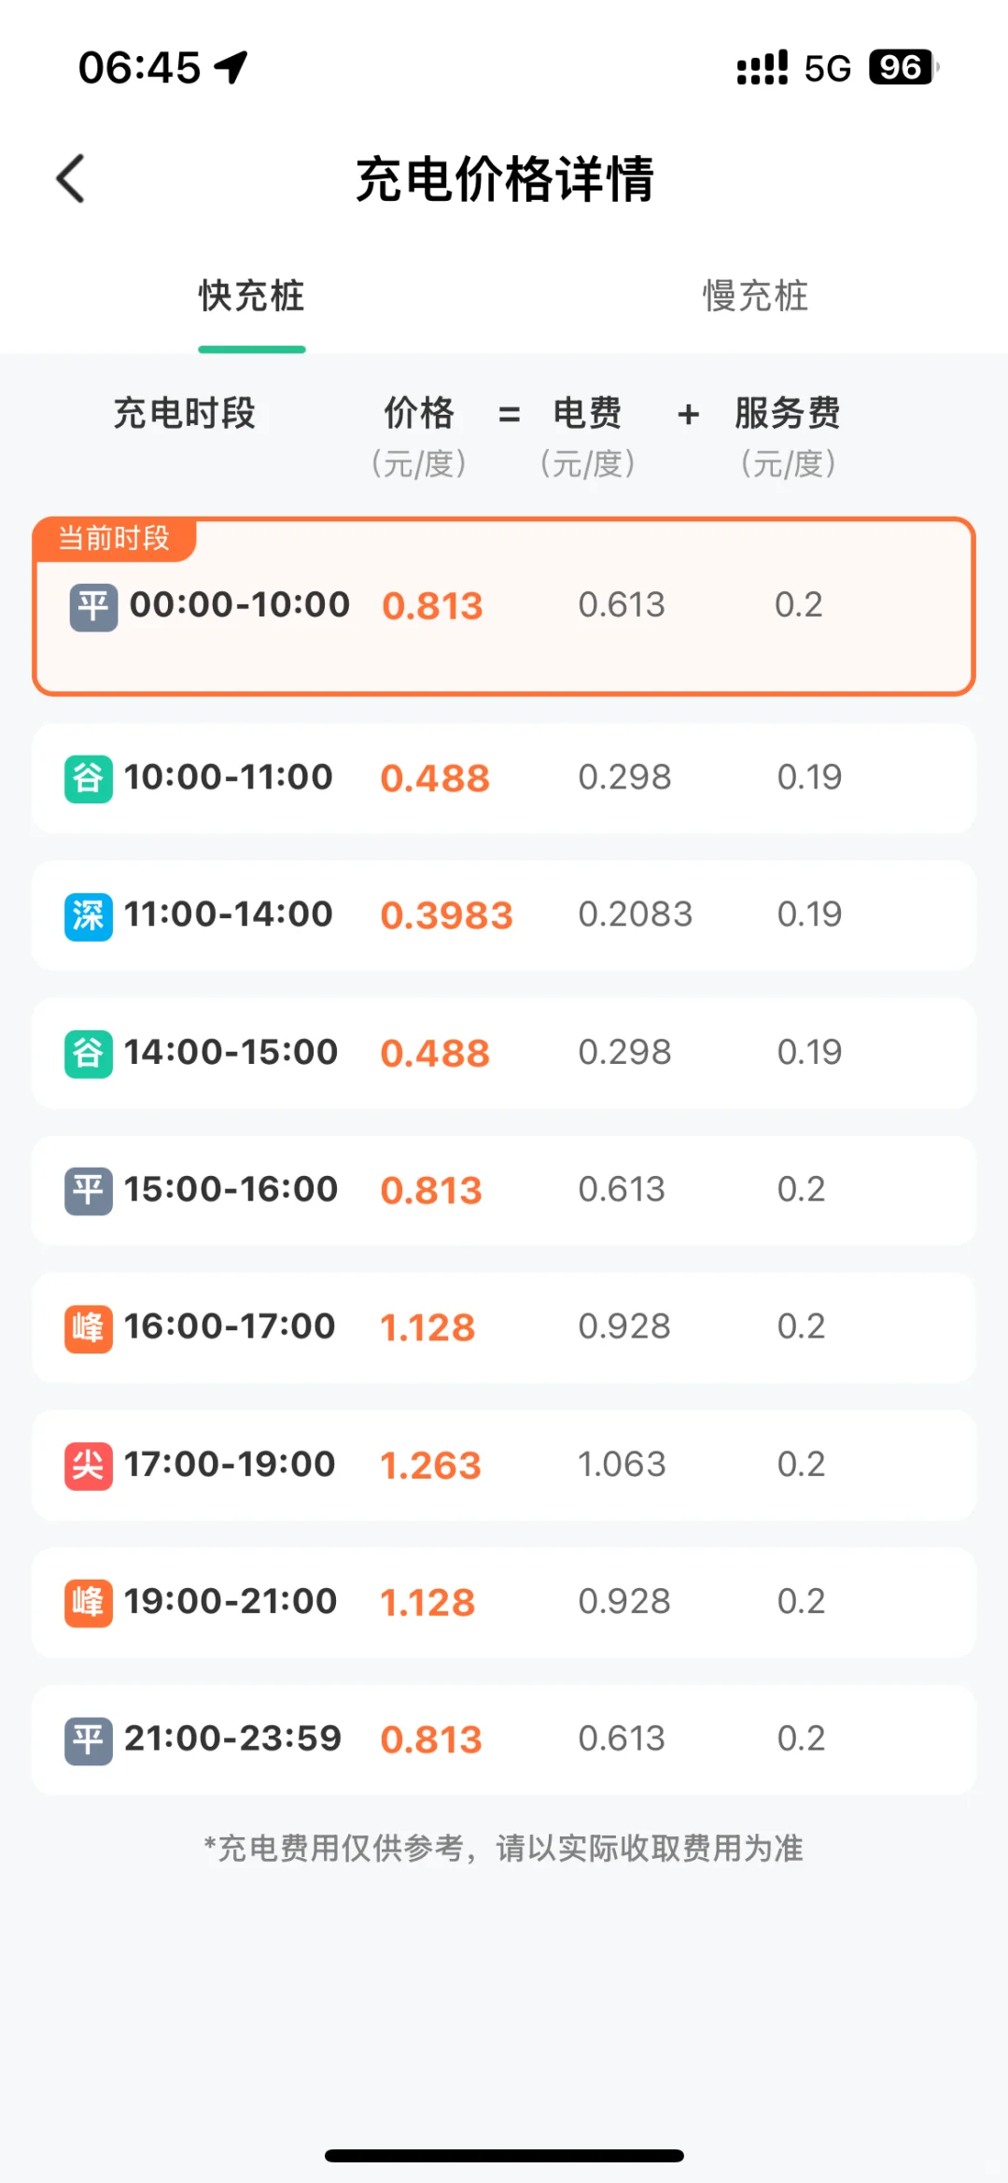Select the 快充桩 tab
This screenshot has height=2183, width=1008.
point(251,296)
